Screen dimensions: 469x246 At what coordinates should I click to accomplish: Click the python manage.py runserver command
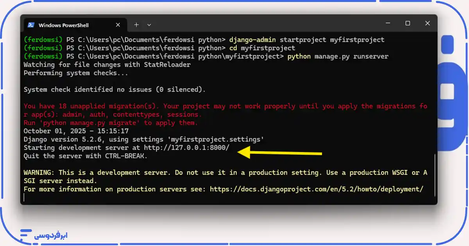click(338, 57)
